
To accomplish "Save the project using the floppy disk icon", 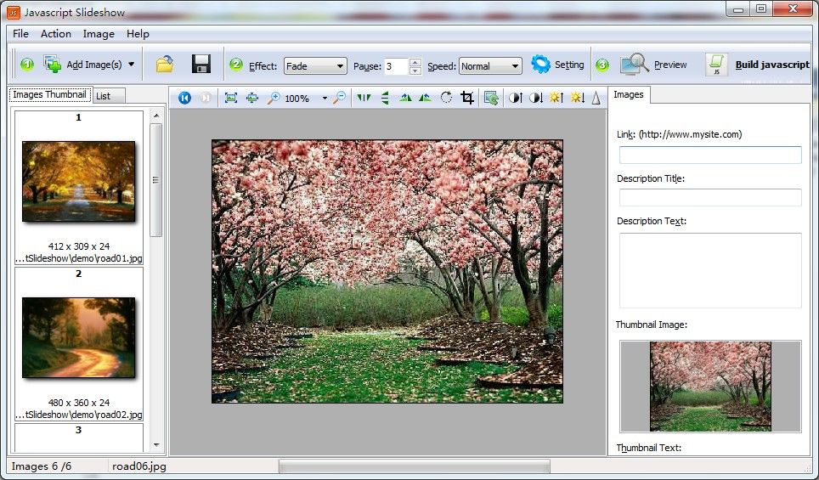I will (201, 65).
